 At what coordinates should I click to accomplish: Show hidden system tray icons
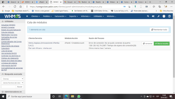coord(141,97)
